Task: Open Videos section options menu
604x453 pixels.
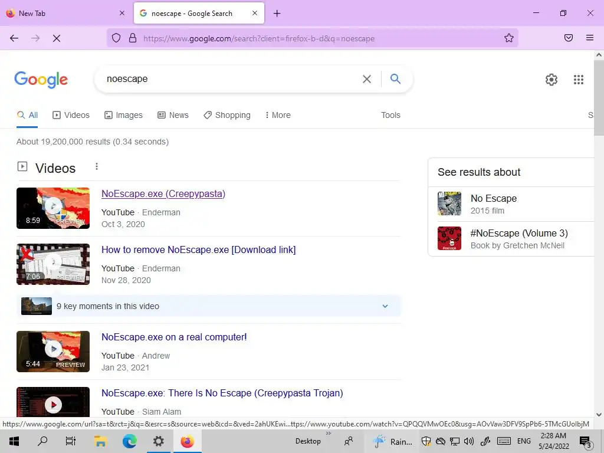Action: (x=97, y=166)
